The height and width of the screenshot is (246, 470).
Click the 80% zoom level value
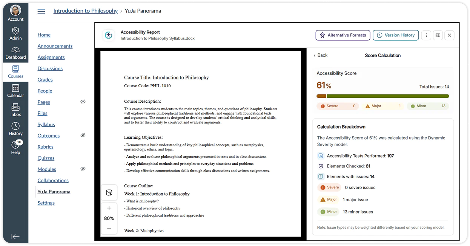(x=109, y=219)
